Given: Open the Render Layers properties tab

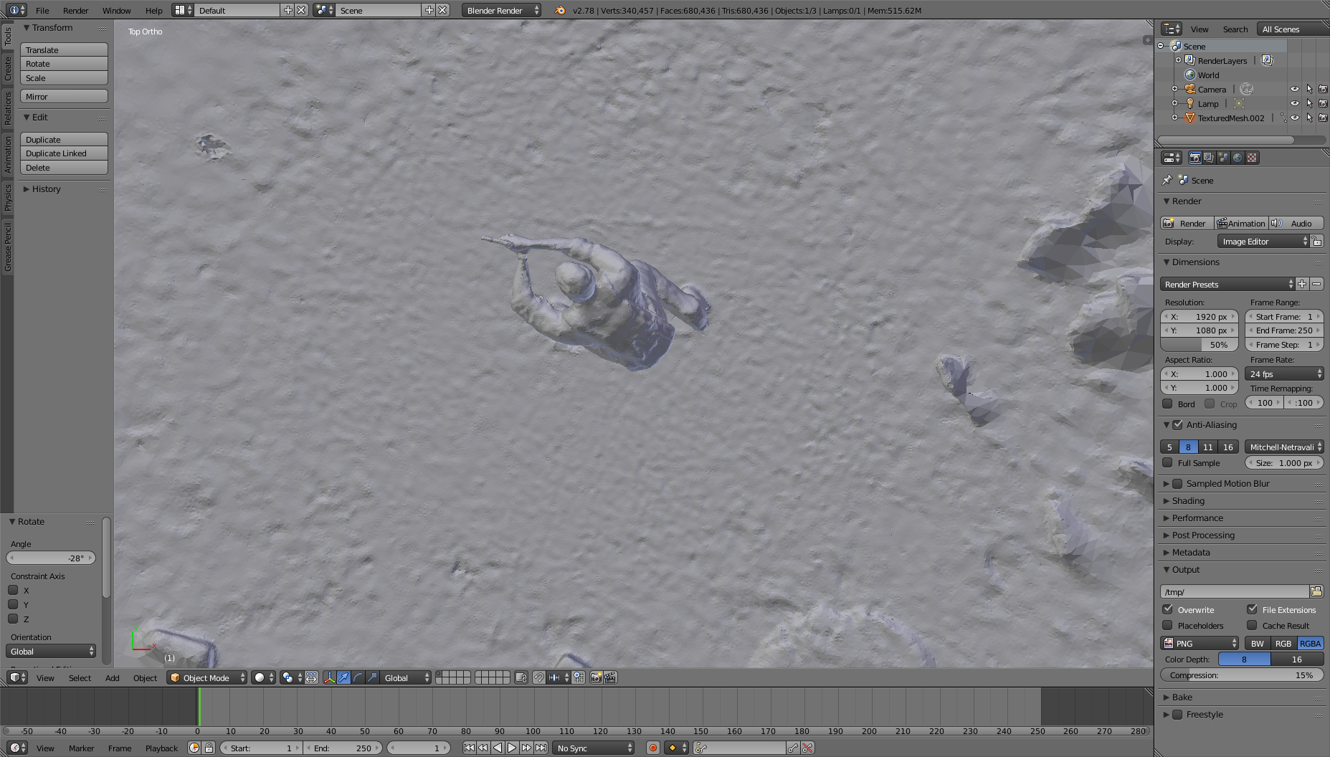Looking at the screenshot, I should coord(1209,158).
